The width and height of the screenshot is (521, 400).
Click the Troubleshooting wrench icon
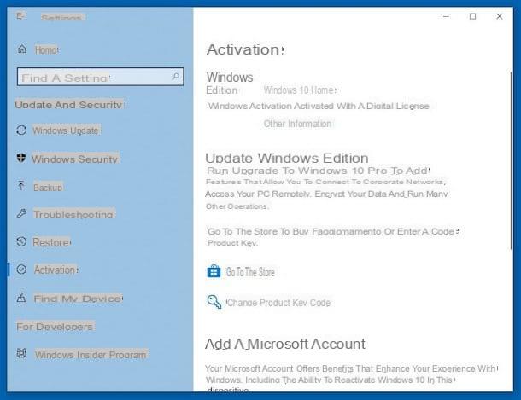click(21, 213)
